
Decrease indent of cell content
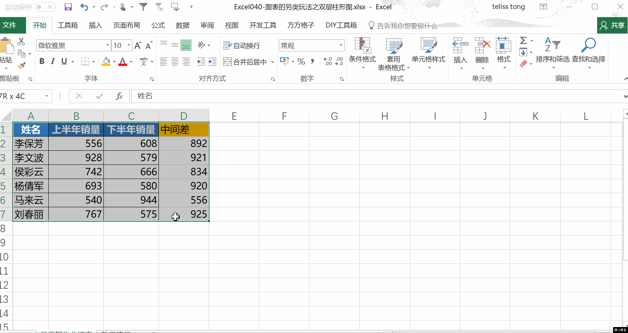click(x=201, y=62)
